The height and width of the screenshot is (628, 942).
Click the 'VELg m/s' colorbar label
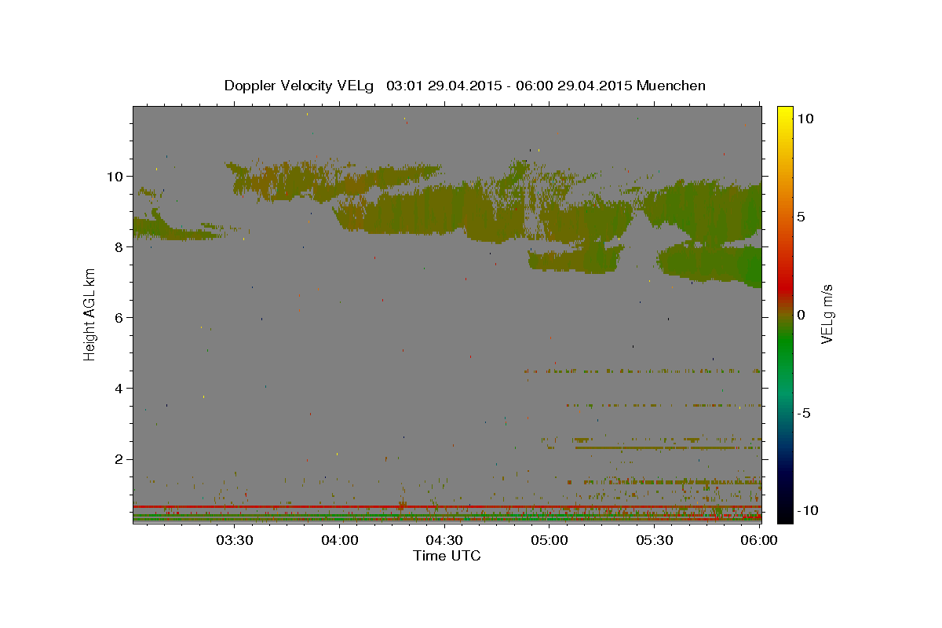827,315
